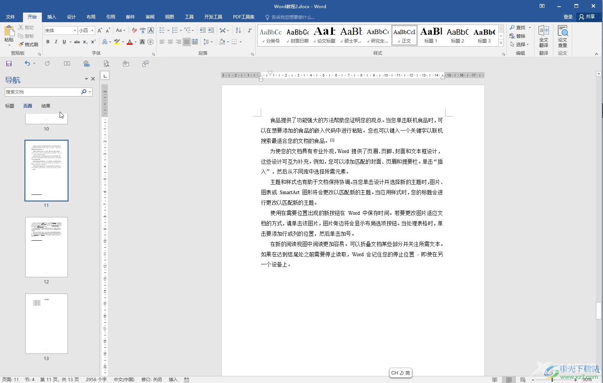The width and height of the screenshot is (603, 383).
Task: Apply superscript formatting
Action: click(93, 42)
